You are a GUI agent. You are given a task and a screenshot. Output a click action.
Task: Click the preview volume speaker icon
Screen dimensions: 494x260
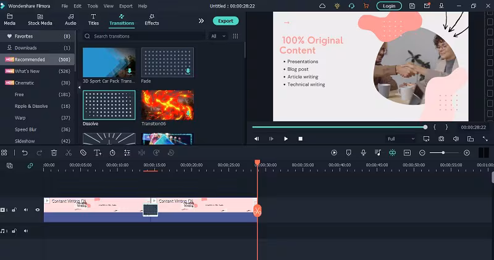pos(456,139)
